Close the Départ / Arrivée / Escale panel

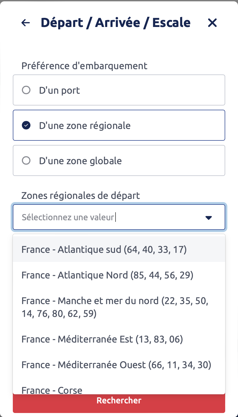tap(212, 23)
